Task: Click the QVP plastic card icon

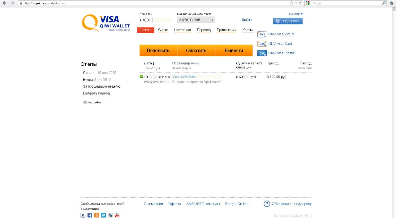Action: click(262, 53)
